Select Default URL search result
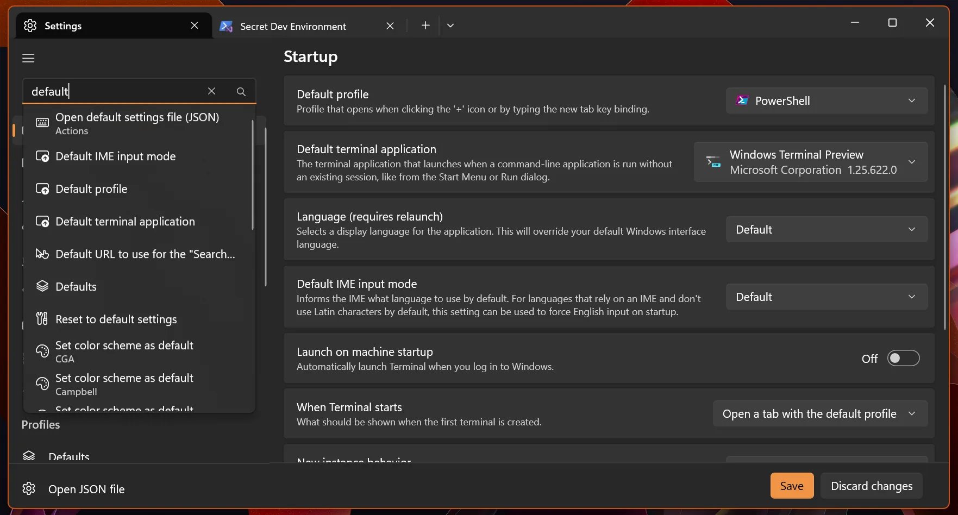The width and height of the screenshot is (958, 515). pyautogui.click(x=145, y=254)
